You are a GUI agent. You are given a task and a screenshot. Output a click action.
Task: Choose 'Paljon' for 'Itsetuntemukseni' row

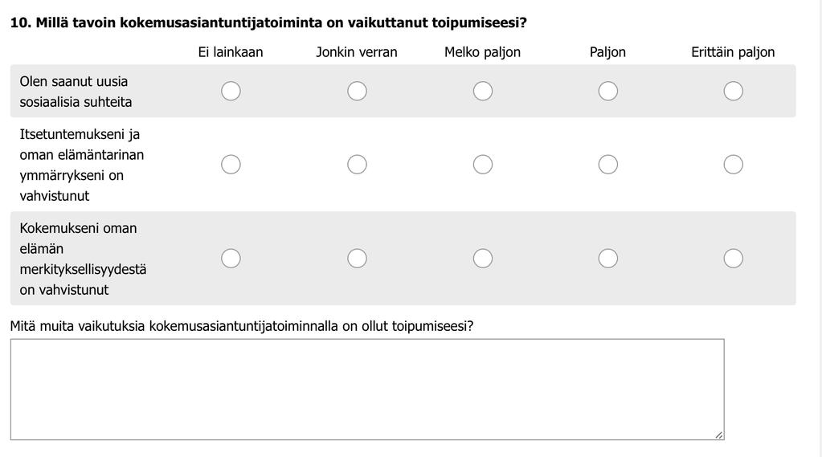tap(608, 165)
